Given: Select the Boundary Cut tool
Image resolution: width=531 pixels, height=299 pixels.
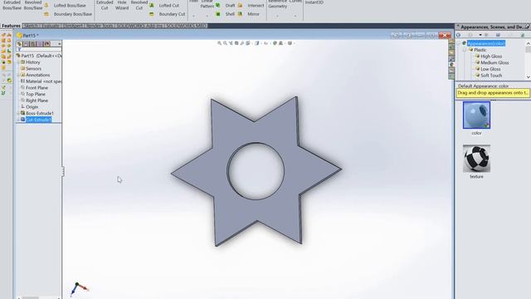Looking at the screenshot, I should 168,14.
